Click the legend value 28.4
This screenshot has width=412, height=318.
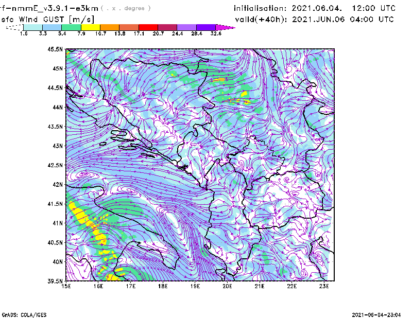tap(197, 33)
